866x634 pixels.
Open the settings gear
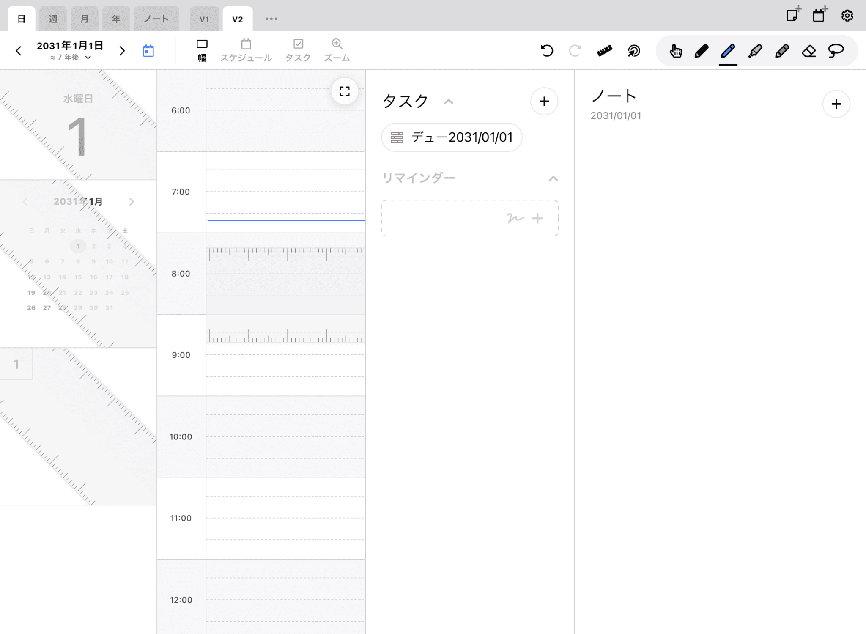847,16
